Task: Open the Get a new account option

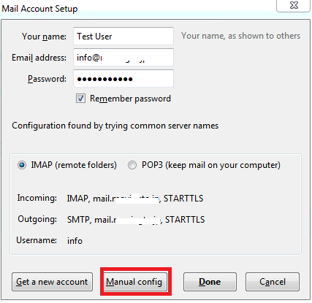Action: tap(52, 282)
